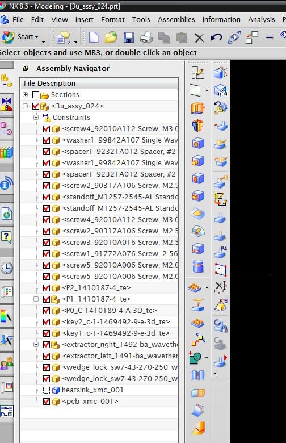Image resolution: width=286 pixels, height=443 pixels.
Task: Open the File menu
Action: pyautogui.click(x=18, y=20)
